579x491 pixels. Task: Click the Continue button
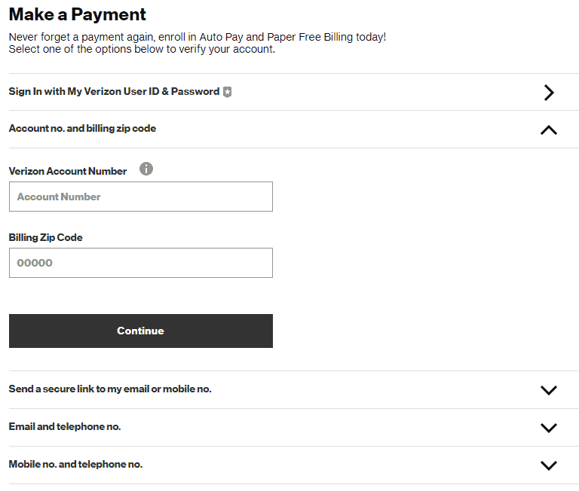tap(141, 331)
